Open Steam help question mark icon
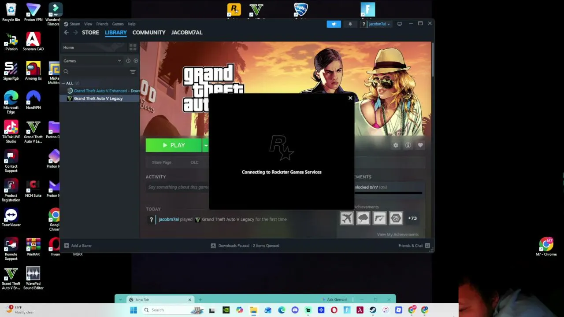 click(x=364, y=24)
